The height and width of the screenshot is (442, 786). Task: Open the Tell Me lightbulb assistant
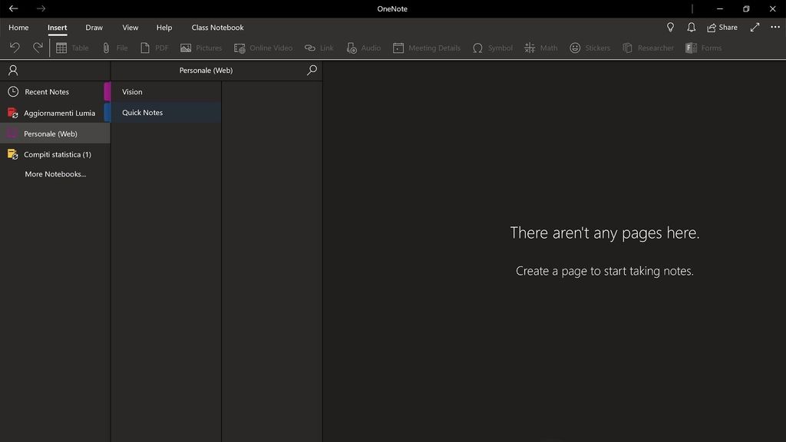tap(670, 27)
